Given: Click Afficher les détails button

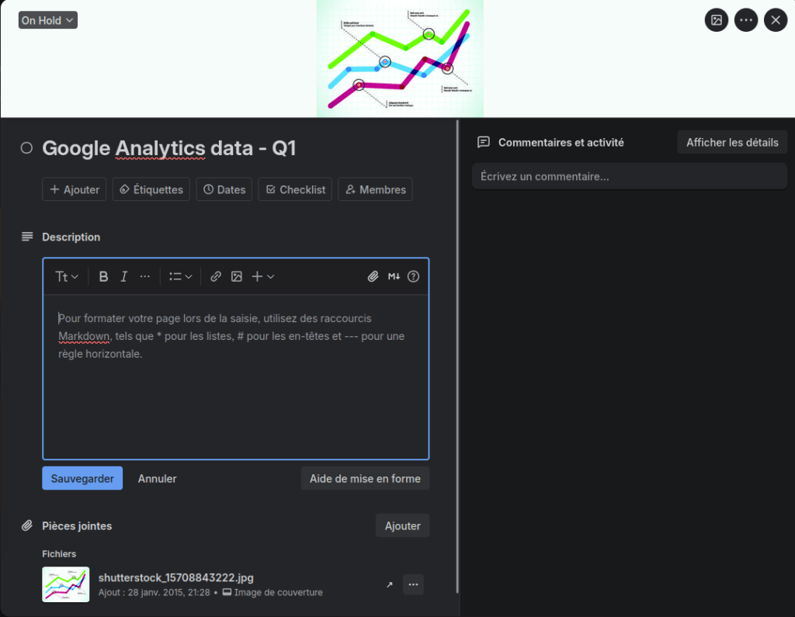Looking at the screenshot, I should click(732, 143).
